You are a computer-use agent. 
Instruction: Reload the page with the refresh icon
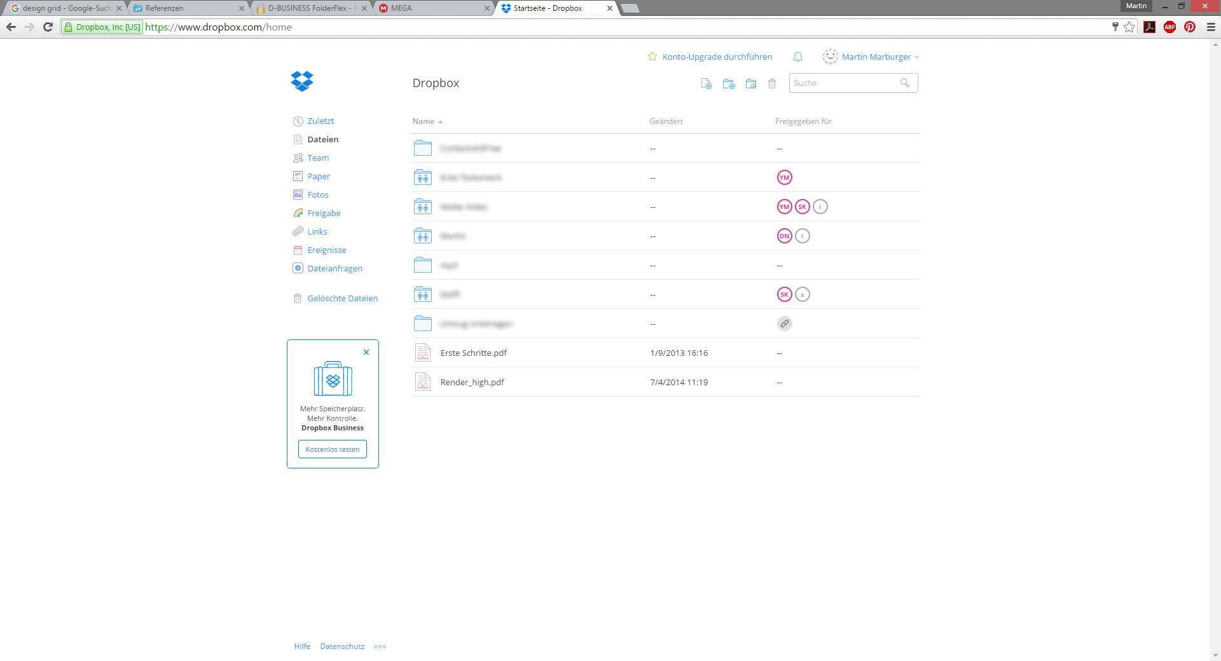tap(48, 27)
